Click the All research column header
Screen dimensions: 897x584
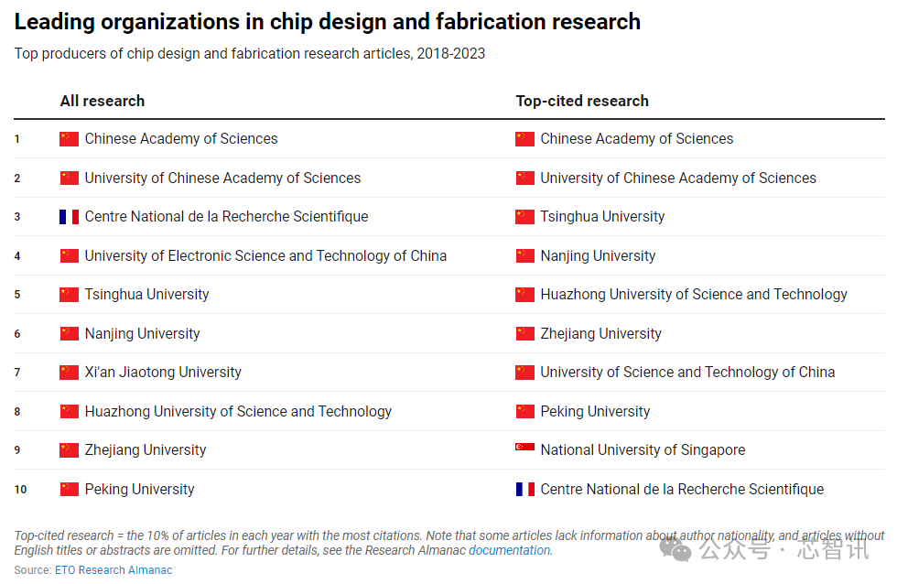point(103,101)
